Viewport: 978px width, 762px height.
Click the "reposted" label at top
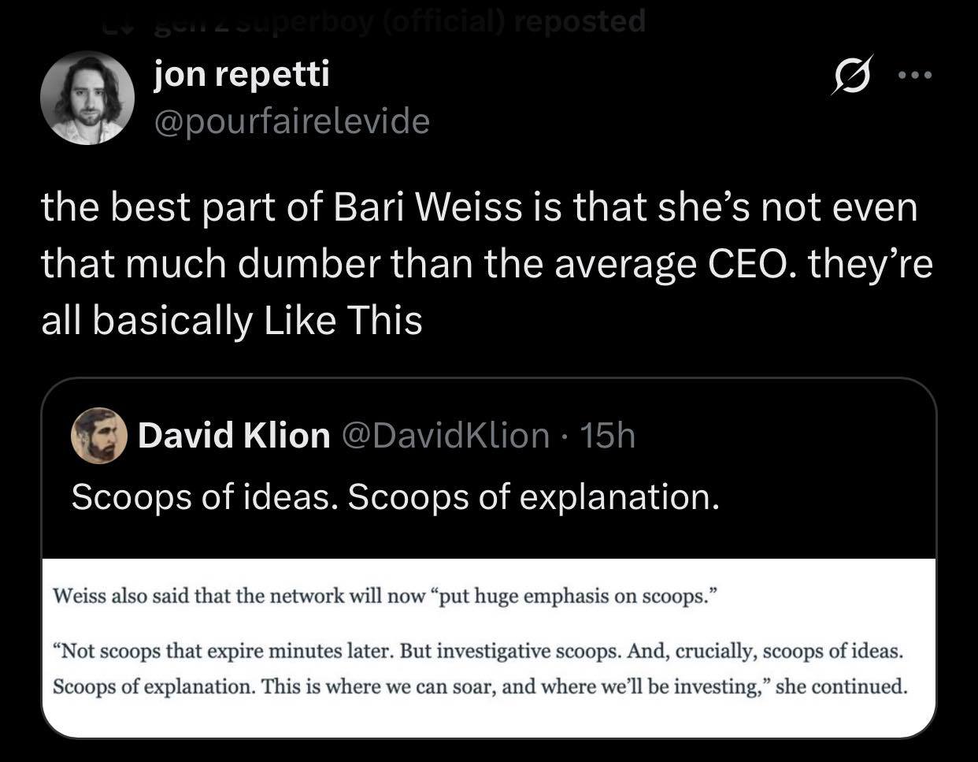click(580, 21)
